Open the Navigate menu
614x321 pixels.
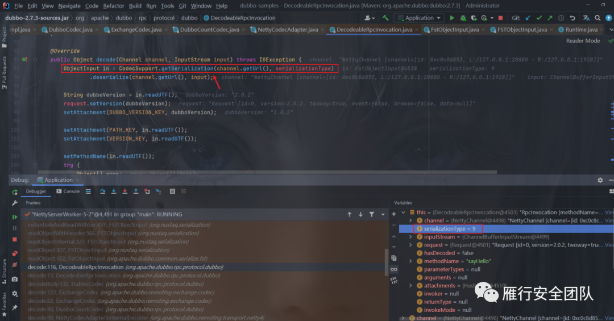pos(69,6)
